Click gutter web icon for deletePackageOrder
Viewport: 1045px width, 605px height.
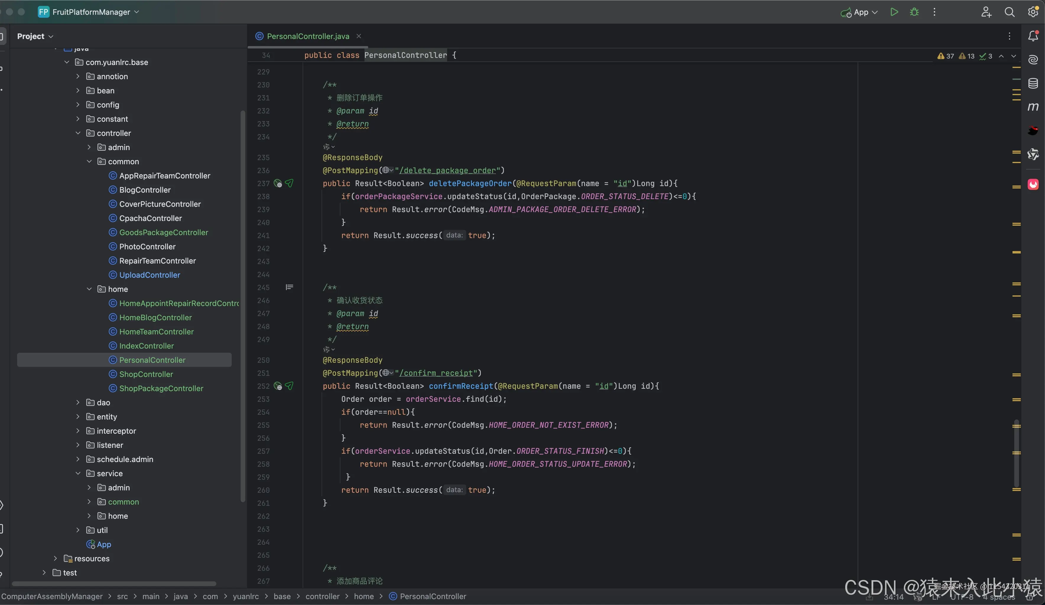pyautogui.click(x=278, y=183)
